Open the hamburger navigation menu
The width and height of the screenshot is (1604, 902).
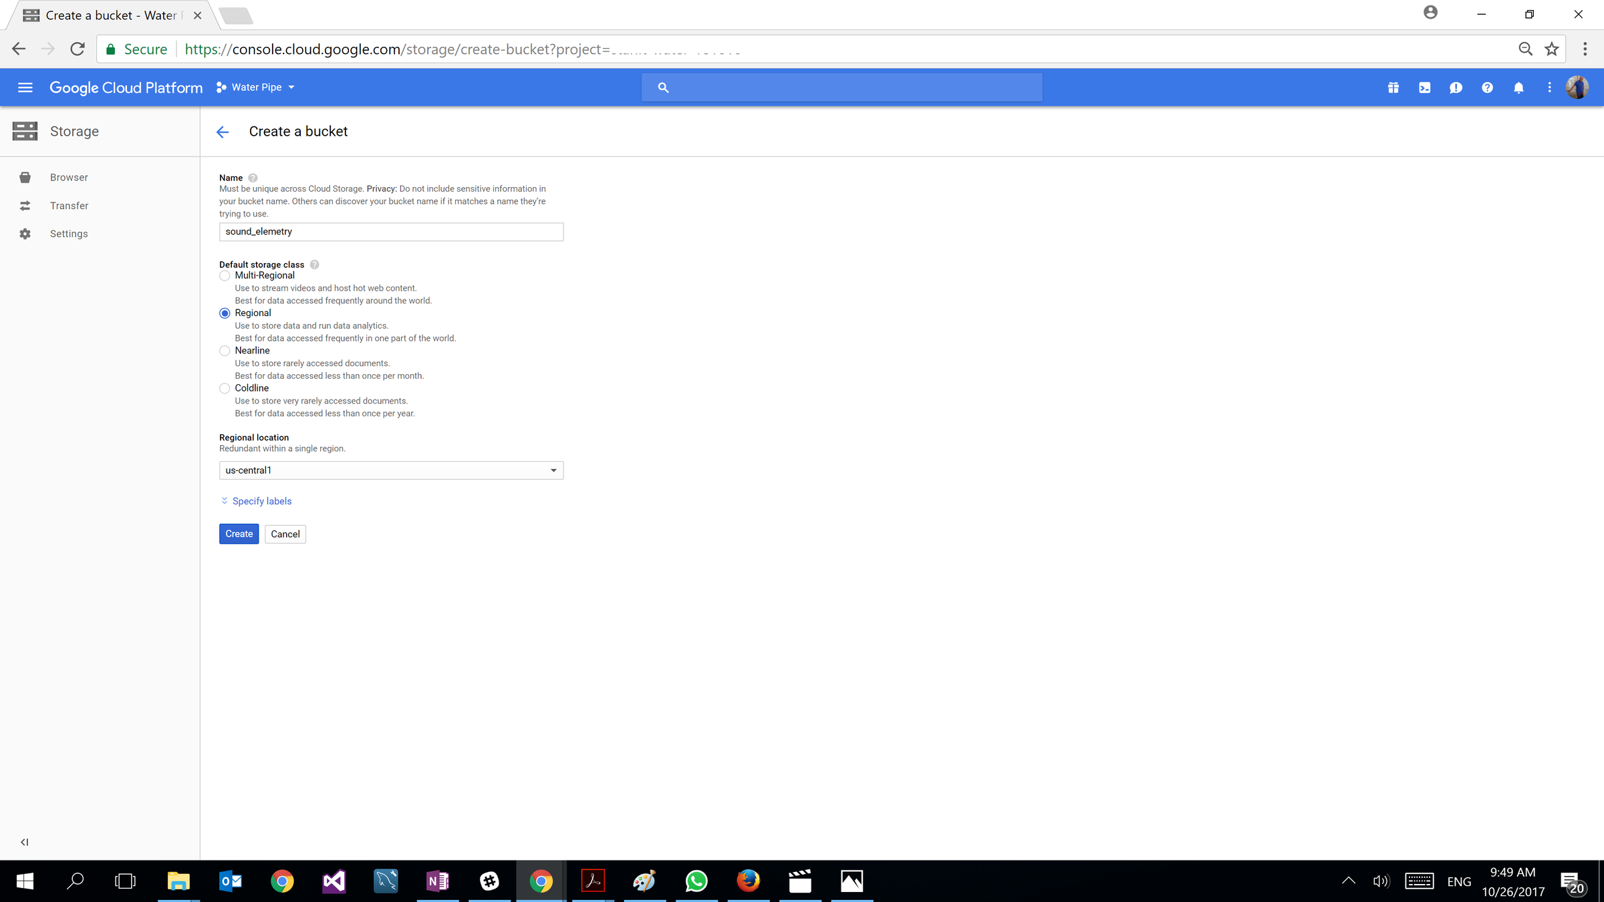coord(25,88)
